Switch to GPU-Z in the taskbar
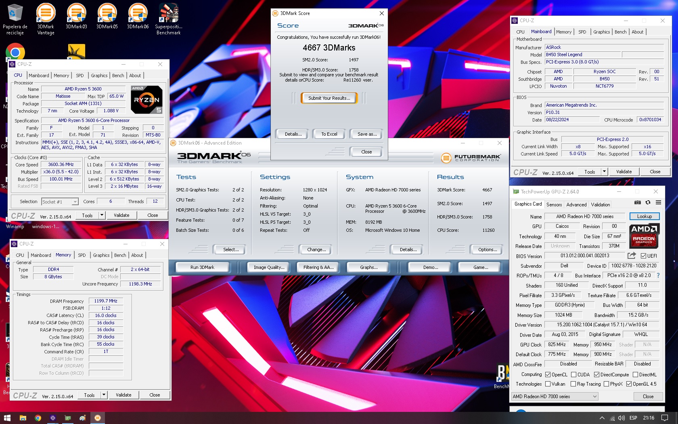The image size is (678, 424). (x=67, y=418)
